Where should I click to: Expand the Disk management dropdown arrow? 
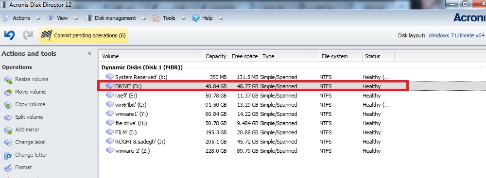click(x=144, y=18)
